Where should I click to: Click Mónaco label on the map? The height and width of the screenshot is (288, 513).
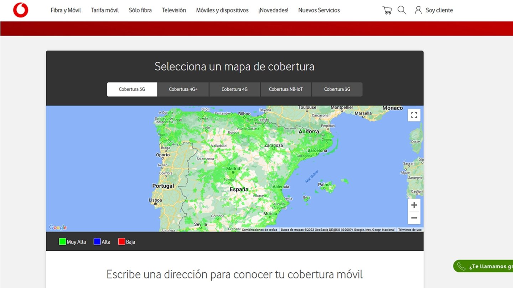393,108
